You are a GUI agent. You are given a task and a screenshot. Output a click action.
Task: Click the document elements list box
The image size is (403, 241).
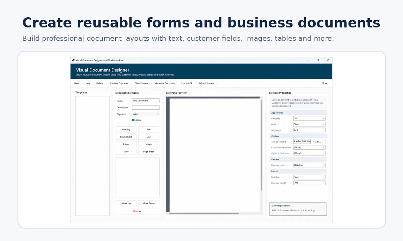[x=137, y=177]
